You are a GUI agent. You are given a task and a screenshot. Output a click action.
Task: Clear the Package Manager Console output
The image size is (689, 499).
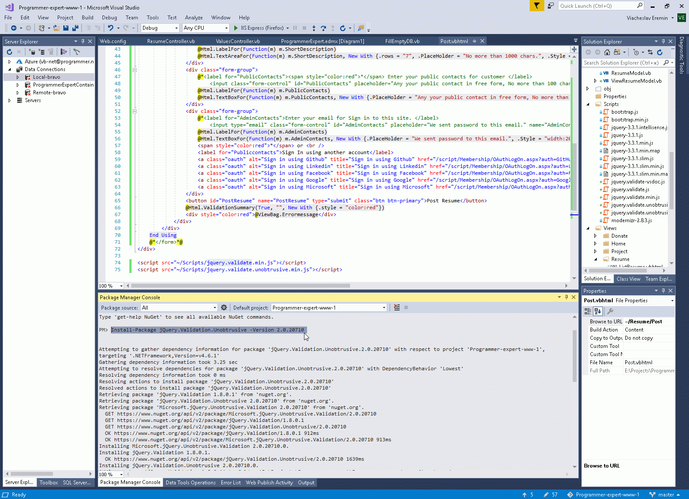pyautogui.click(x=397, y=307)
